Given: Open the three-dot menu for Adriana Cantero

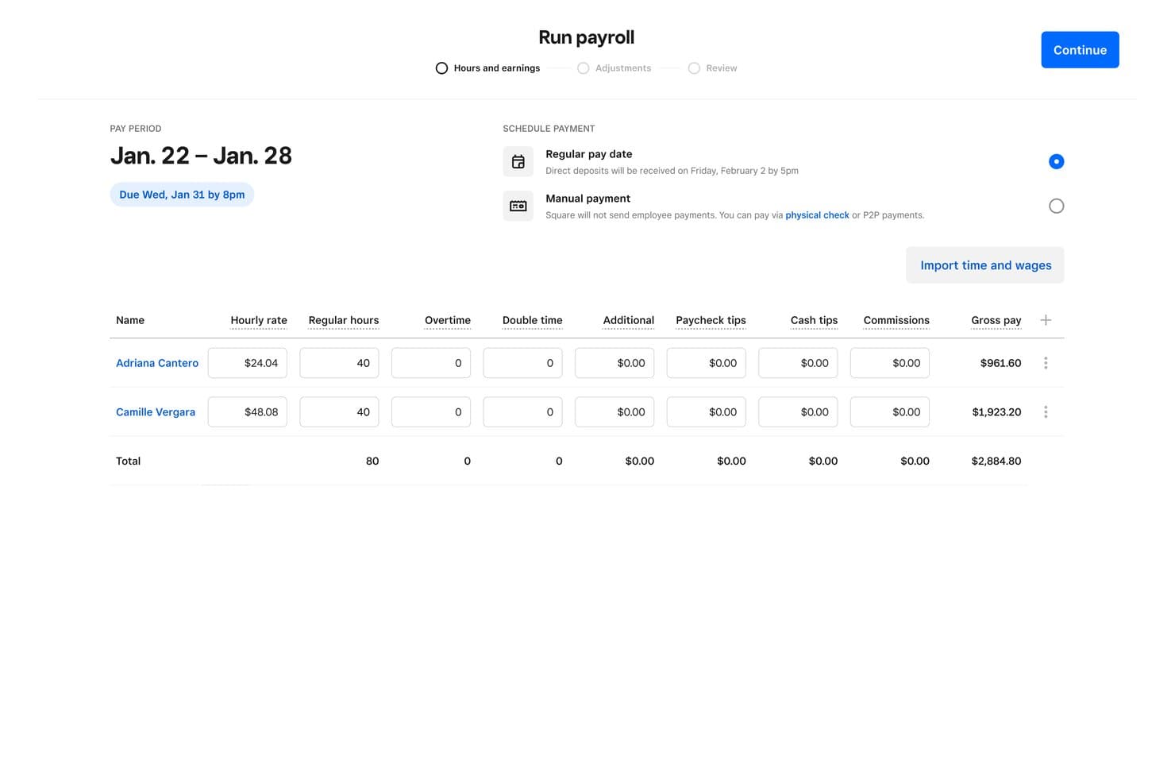Looking at the screenshot, I should [1046, 363].
